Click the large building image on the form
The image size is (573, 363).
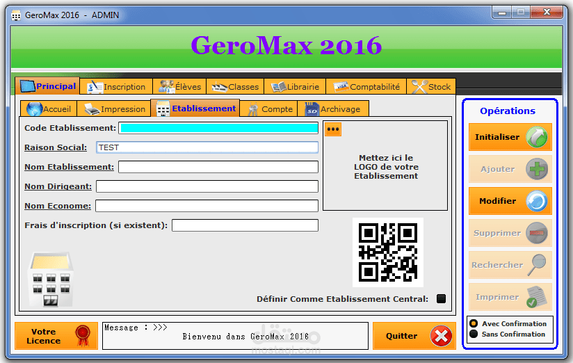(51, 279)
